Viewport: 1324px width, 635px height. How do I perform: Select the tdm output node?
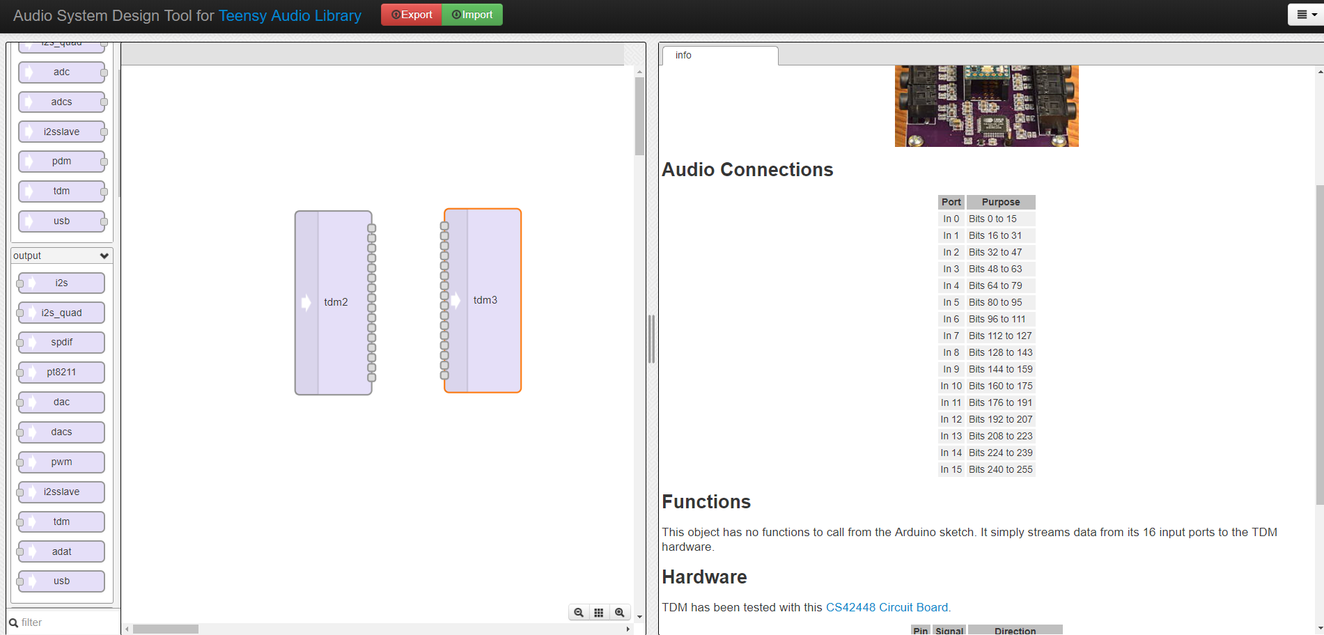62,522
